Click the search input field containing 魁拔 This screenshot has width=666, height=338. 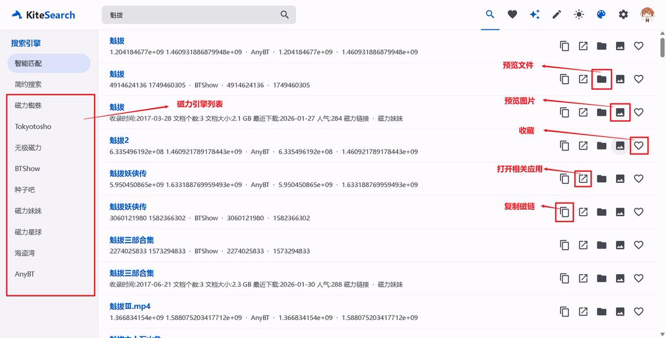click(x=189, y=15)
